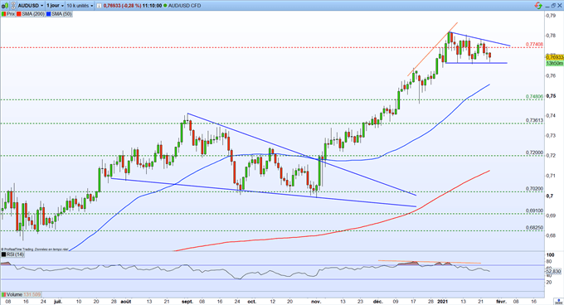564x305 pixels.
Task: Click the 0,73613 level label
Action: click(534, 120)
